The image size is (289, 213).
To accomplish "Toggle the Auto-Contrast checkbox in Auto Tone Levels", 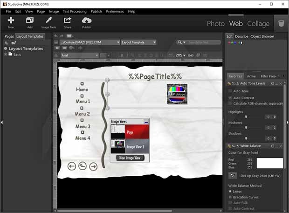I will click(x=230, y=98).
